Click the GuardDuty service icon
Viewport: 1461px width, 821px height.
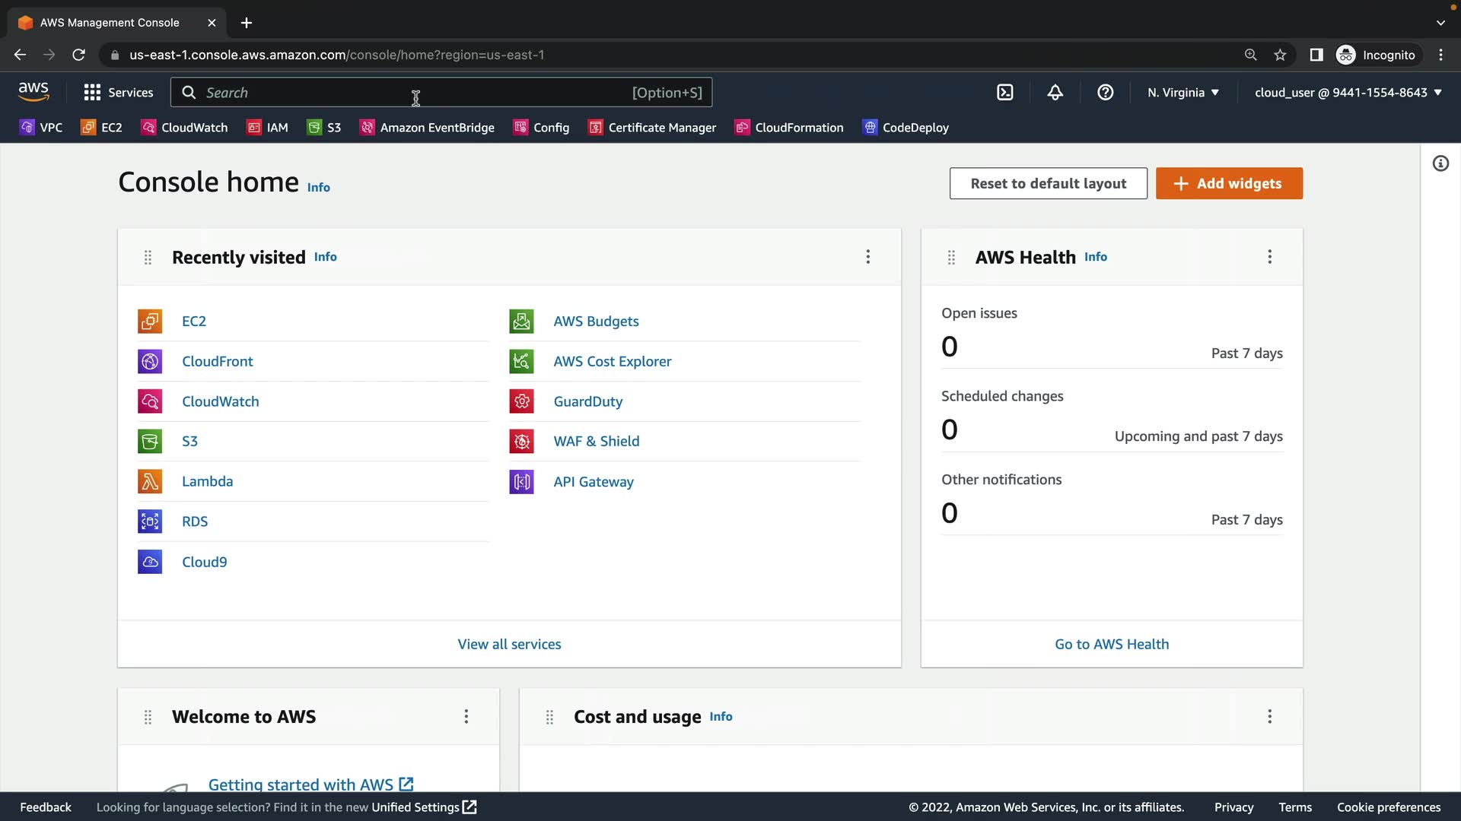(x=521, y=401)
